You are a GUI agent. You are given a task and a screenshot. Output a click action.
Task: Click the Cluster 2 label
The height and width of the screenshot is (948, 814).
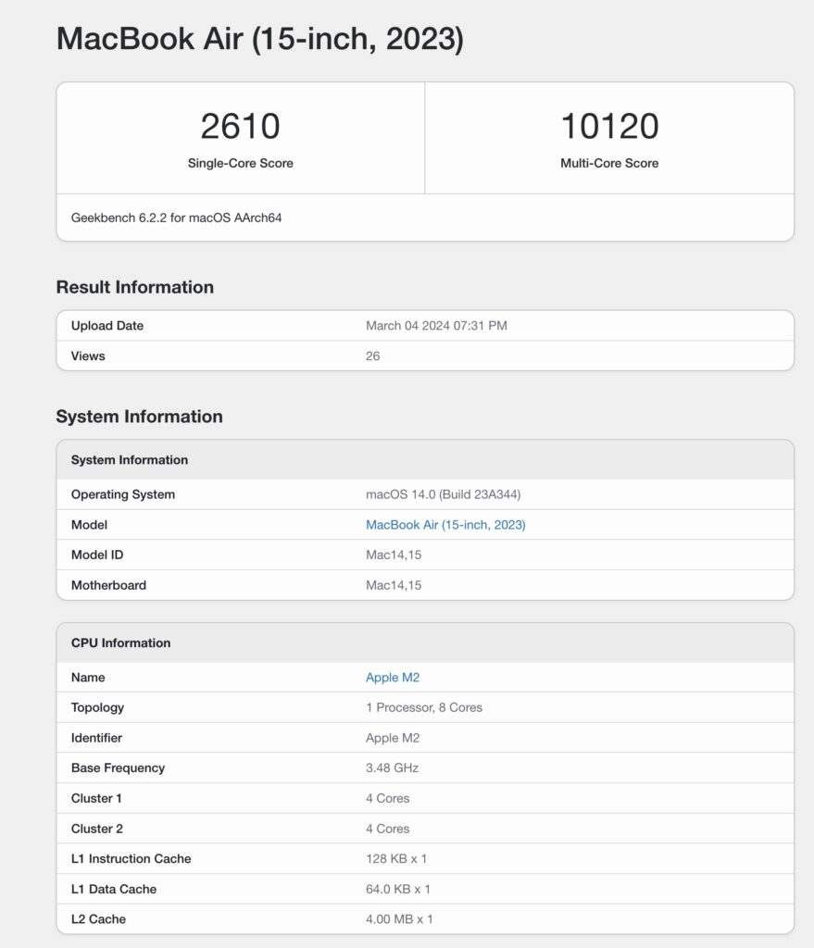pos(96,829)
